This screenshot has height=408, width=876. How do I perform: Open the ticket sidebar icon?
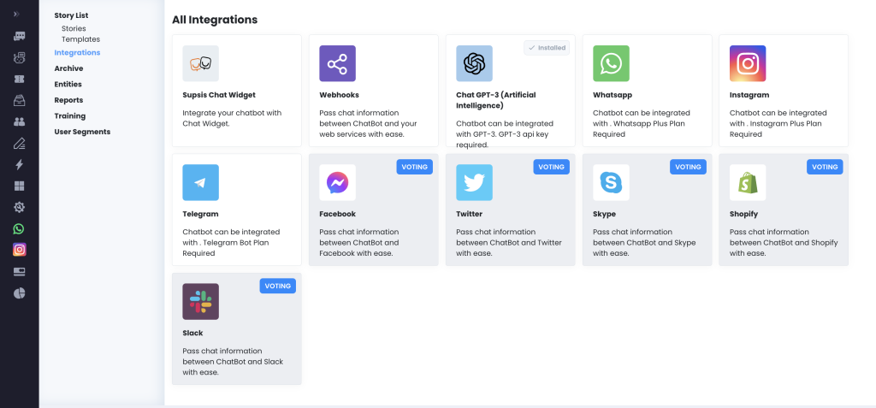point(20,80)
